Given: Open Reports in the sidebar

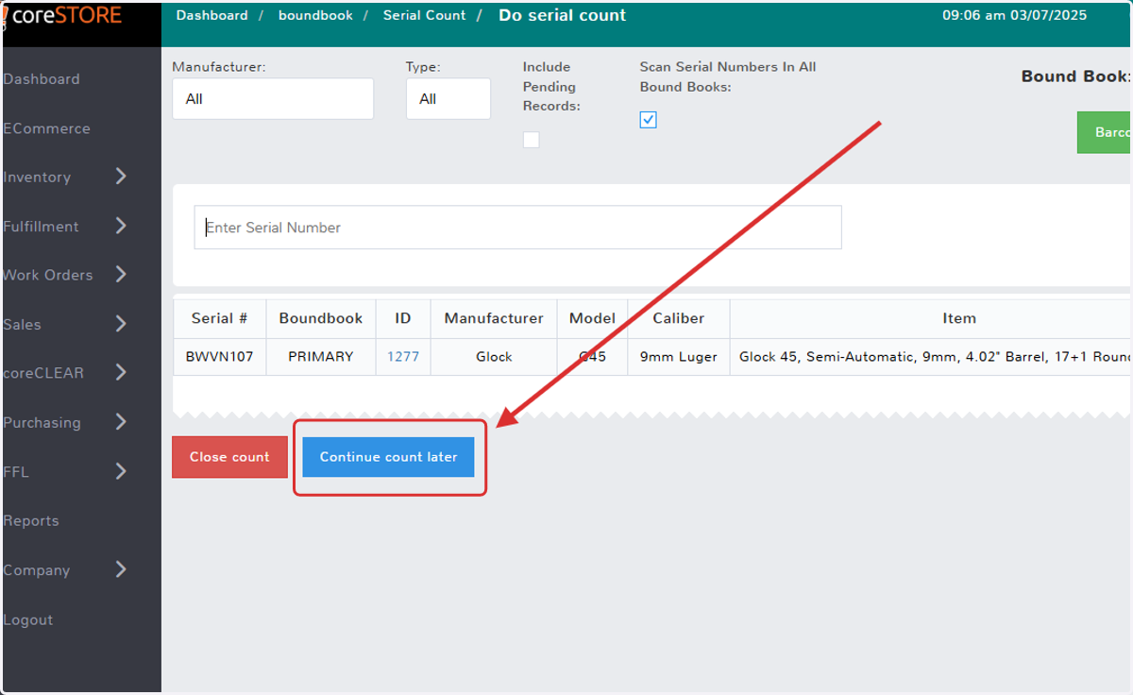Looking at the screenshot, I should 31,521.
